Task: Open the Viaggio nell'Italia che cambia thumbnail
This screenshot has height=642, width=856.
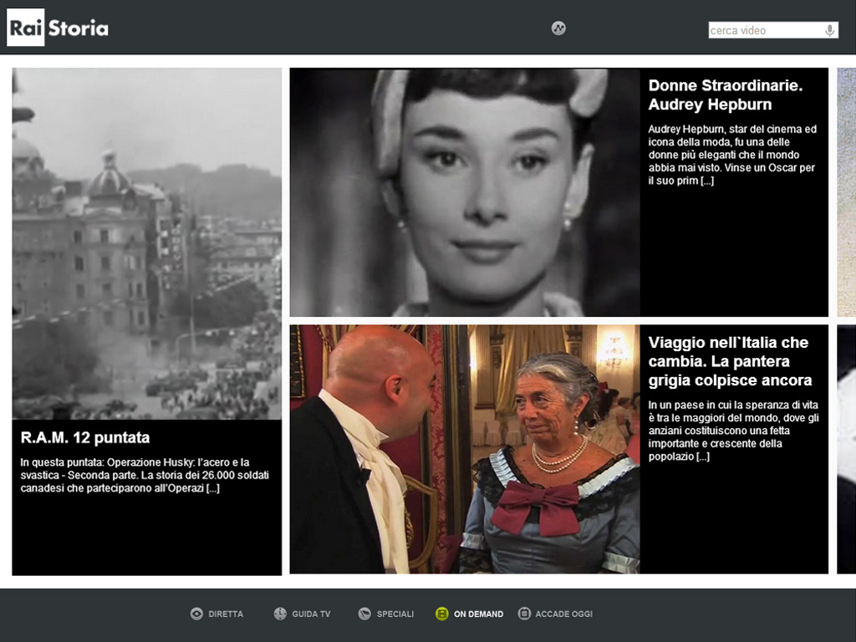Action: pos(465,449)
